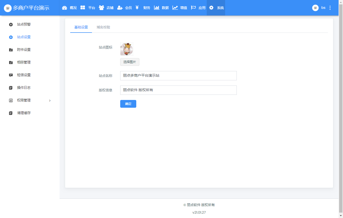
Task: Focus the 站点名称 input field
Action: tap(178, 76)
